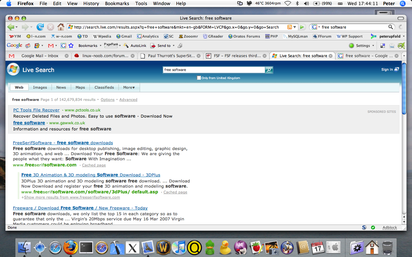This screenshot has height=257, width=412.
Task: Open the Send to dropdown
Action: (x=173, y=46)
